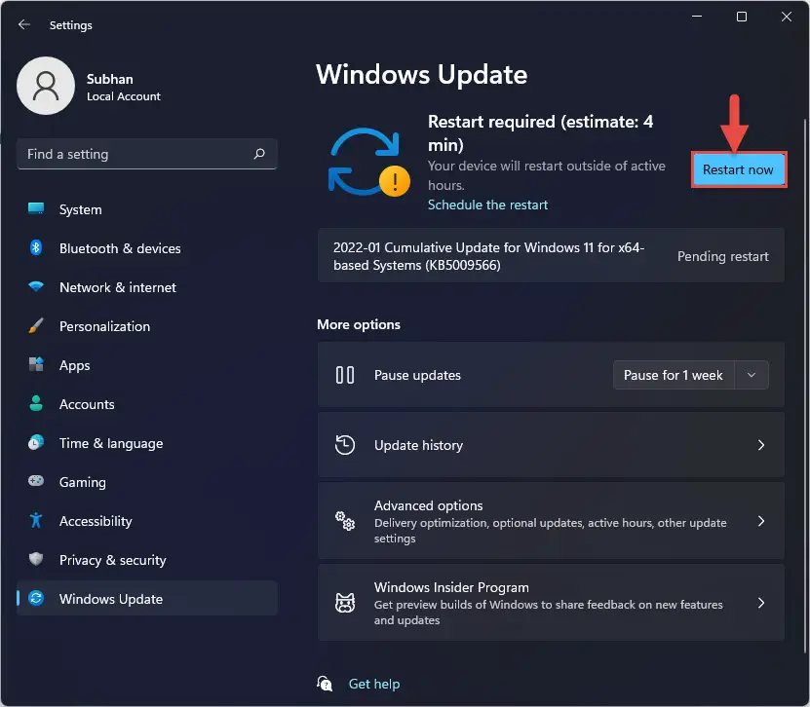The height and width of the screenshot is (707, 810).
Task: Click the Apps icon in sidebar
Action: [x=36, y=364]
